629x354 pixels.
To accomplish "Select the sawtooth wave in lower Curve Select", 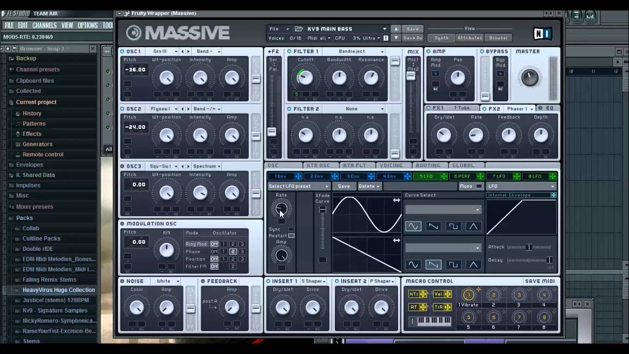I will 433,265.
